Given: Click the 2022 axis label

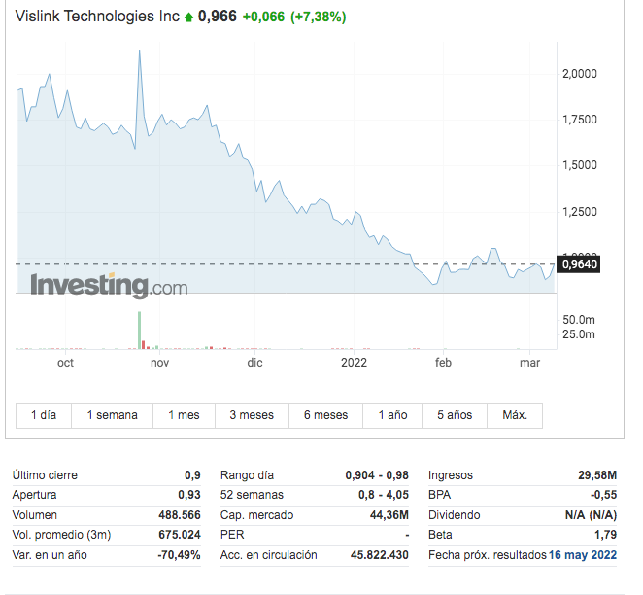Looking at the screenshot, I should (354, 363).
